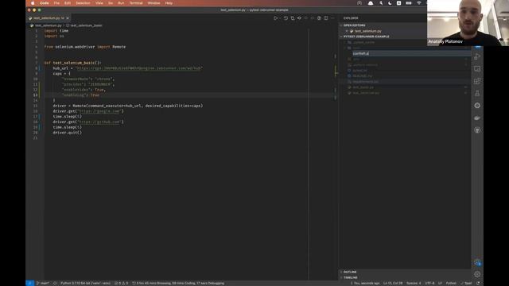Open the run options dropdown beside play icon

(280, 18)
